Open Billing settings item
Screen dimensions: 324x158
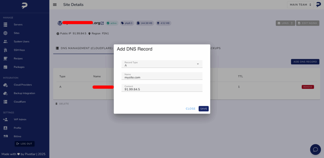pyautogui.click(x=17, y=136)
